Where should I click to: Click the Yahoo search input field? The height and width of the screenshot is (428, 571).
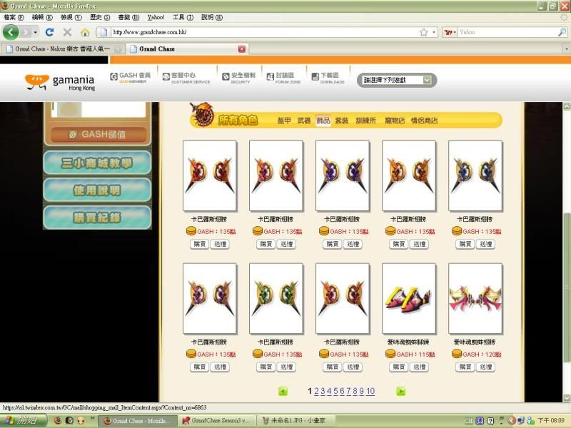(507, 32)
